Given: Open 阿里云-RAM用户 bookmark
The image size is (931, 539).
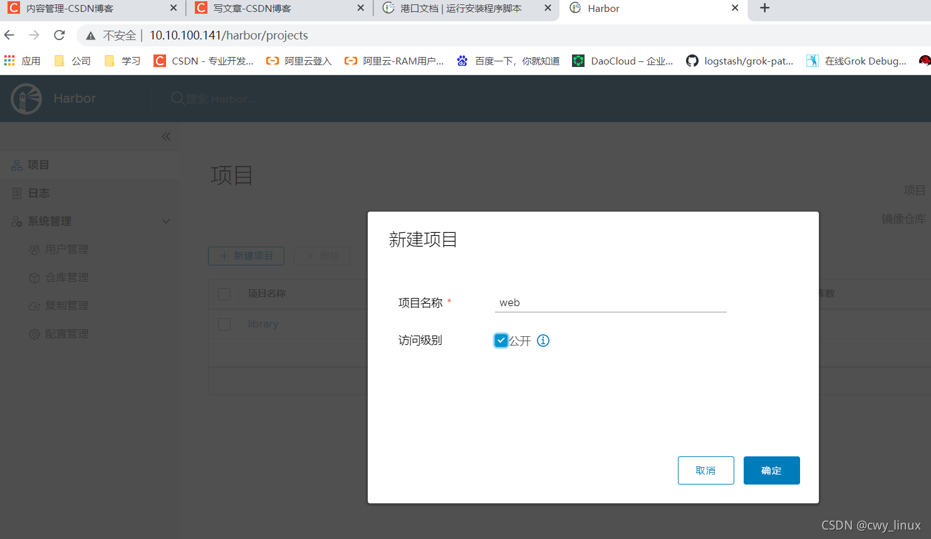Looking at the screenshot, I should pos(394,61).
